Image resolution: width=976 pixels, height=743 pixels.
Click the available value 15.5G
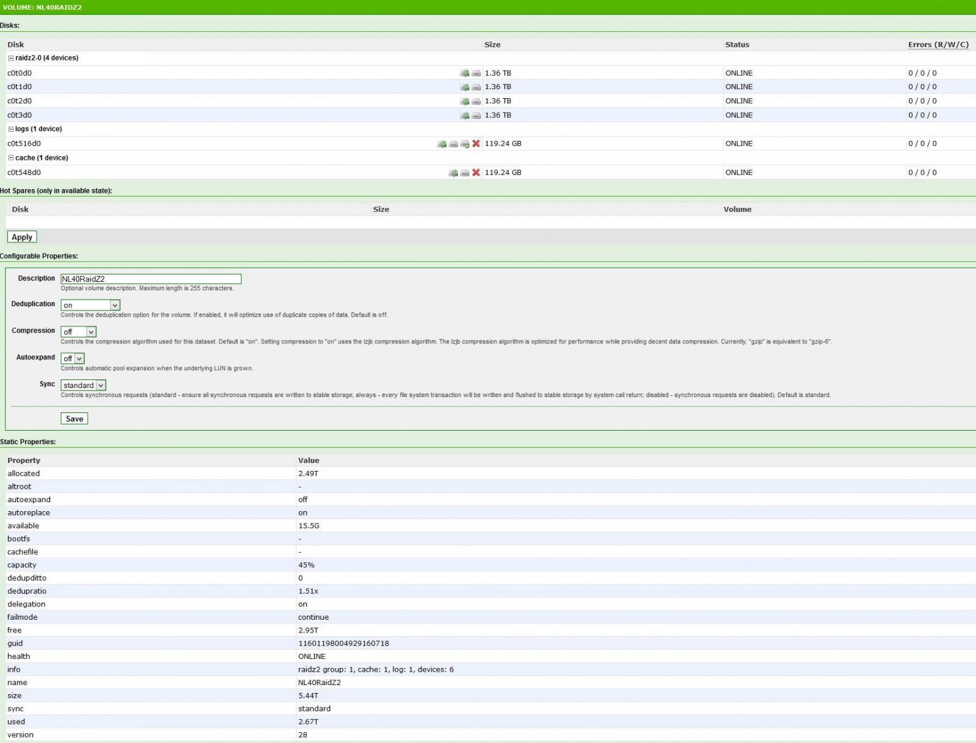point(309,526)
